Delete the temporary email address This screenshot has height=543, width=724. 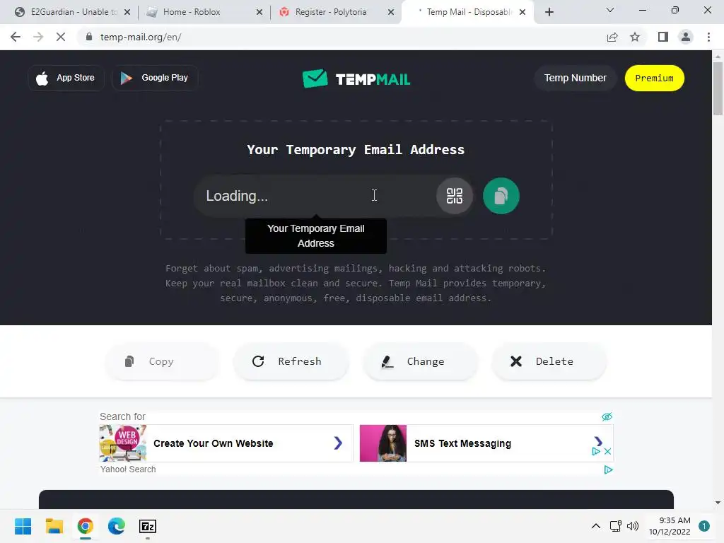coord(549,361)
